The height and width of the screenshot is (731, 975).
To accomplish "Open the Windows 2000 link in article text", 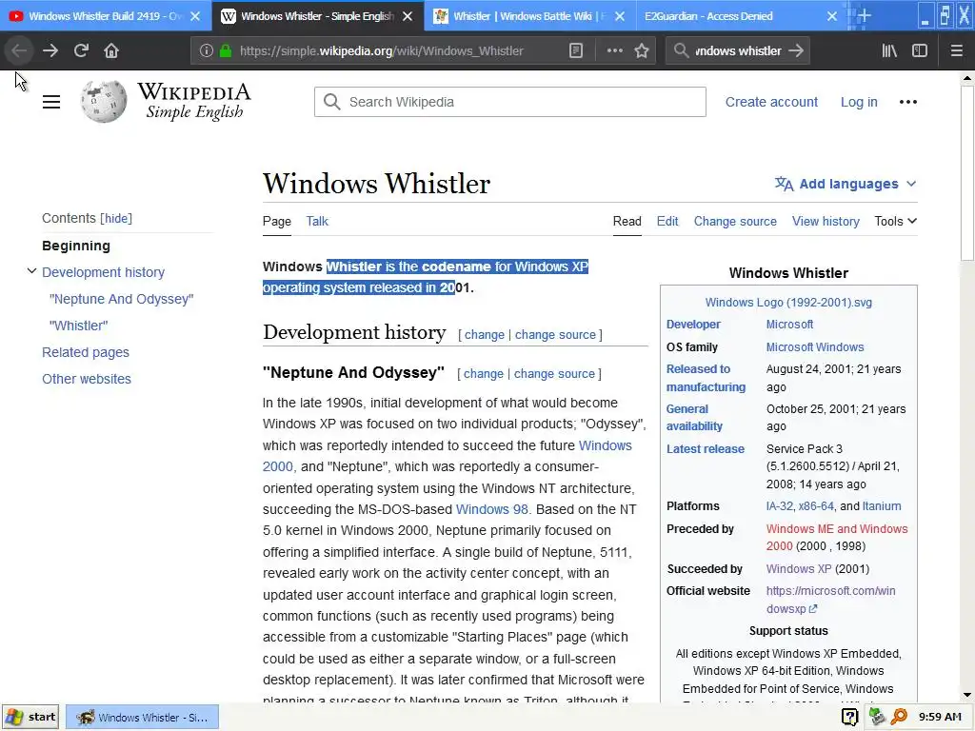I will 605,445.
